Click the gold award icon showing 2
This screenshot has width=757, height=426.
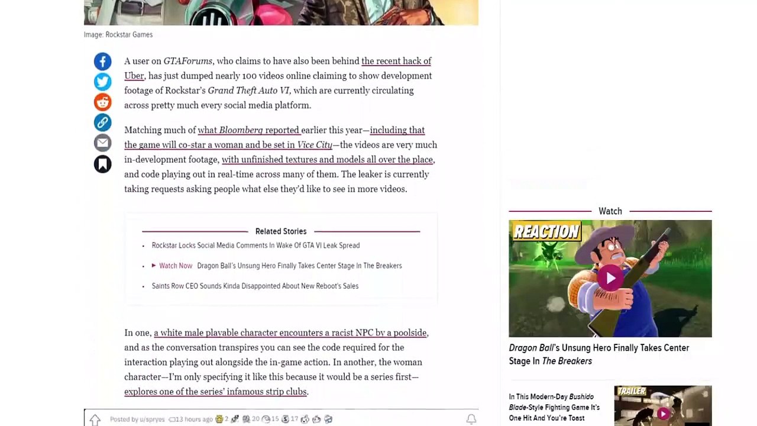pos(219,419)
